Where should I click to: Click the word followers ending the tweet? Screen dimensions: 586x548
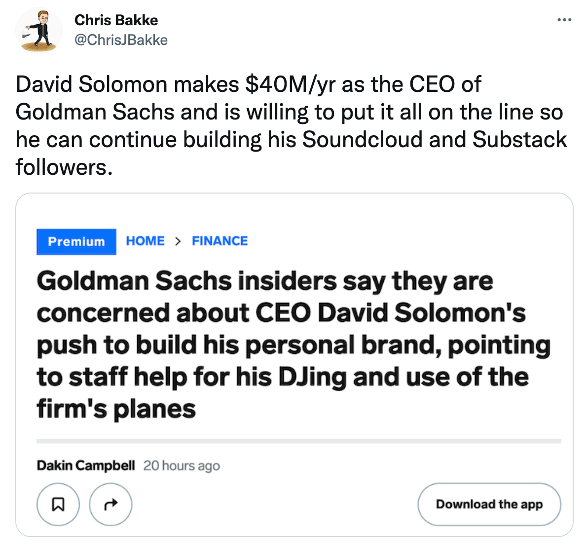coord(61,167)
